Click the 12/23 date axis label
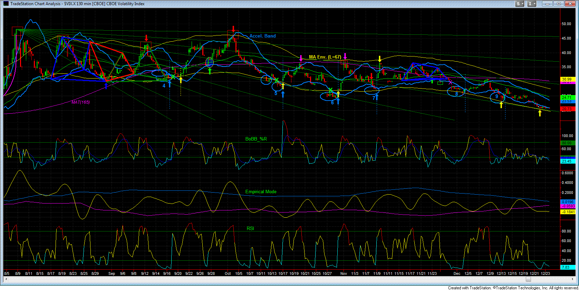The width and height of the screenshot is (579, 290). coord(545,273)
